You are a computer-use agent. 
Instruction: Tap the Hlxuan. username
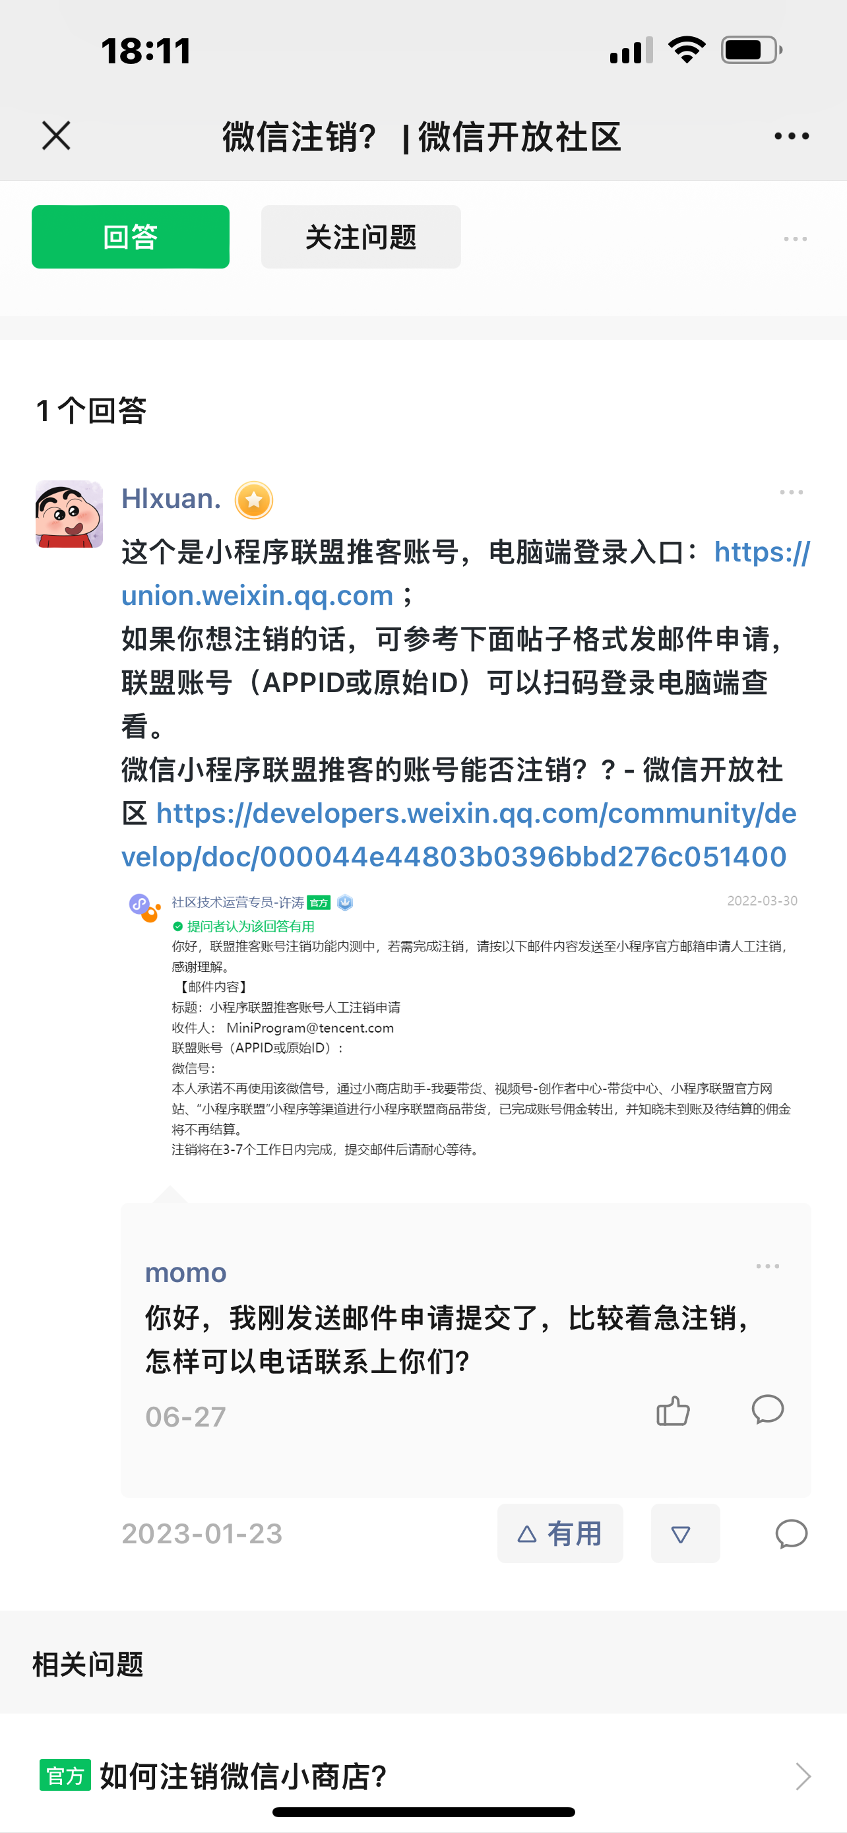[172, 499]
